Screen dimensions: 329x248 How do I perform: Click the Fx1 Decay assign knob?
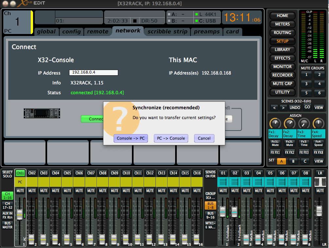[275, 123]
